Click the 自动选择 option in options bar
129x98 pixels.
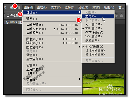[12, 15]
